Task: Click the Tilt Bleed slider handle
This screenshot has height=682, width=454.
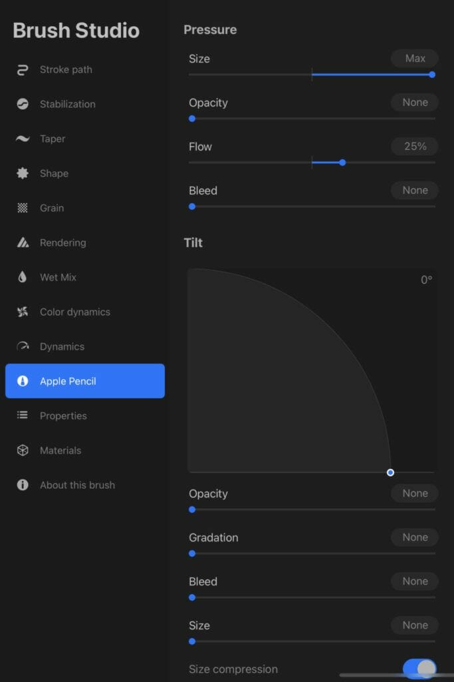Action: (x=192, y=597)
